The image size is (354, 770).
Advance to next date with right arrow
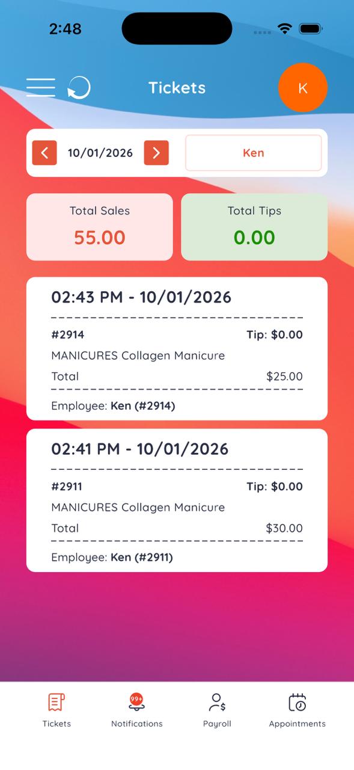coord(156,153)
